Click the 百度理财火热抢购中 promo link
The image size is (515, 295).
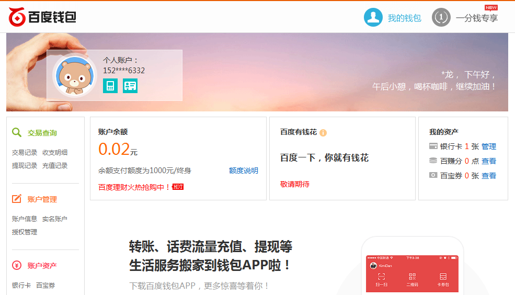point(134,187)
